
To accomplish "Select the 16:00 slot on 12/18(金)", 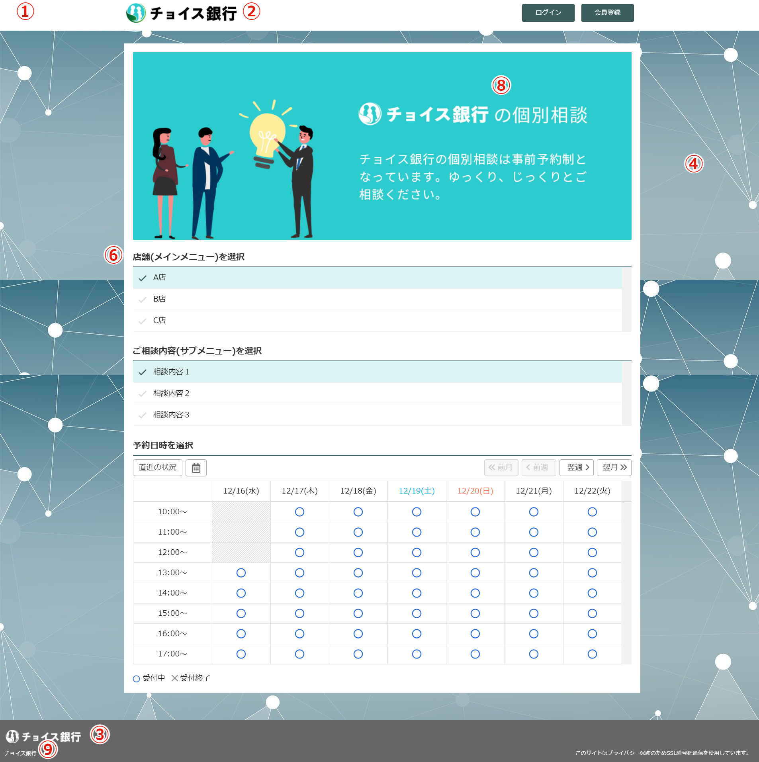I will [358, 634].
